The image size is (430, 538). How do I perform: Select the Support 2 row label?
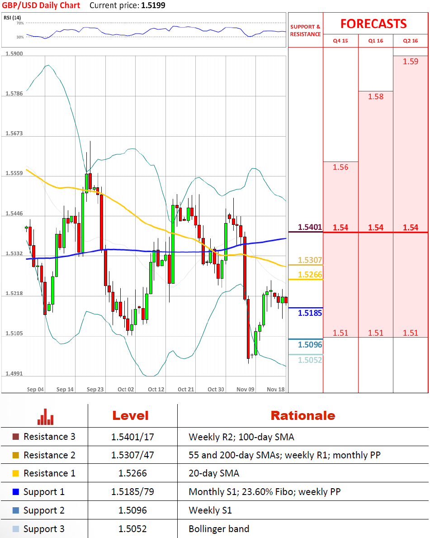(x=44, y=510)
